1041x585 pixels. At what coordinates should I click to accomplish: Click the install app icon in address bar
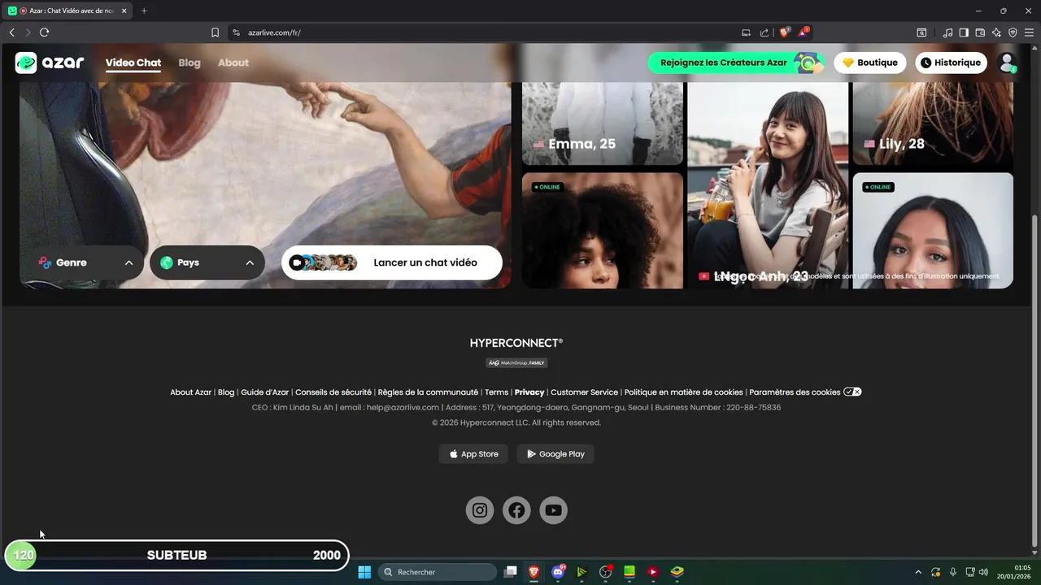pyautogui.click(x=746, y=32)
